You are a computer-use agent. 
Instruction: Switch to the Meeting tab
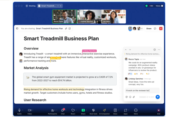tap(30, 6)
